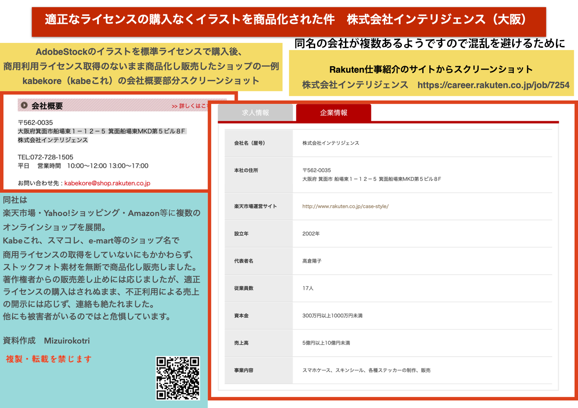
Task: Click the red title banner 適正なライセンスの購入なく
Action: (x=289, y=22)
